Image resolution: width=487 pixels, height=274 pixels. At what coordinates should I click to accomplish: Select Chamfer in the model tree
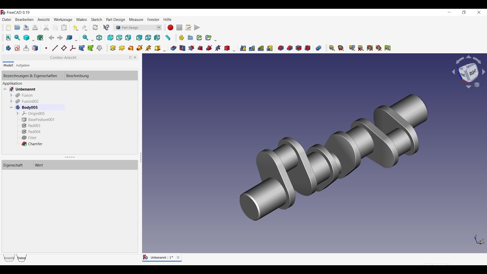pyautogui.click(x=35, y=144)
